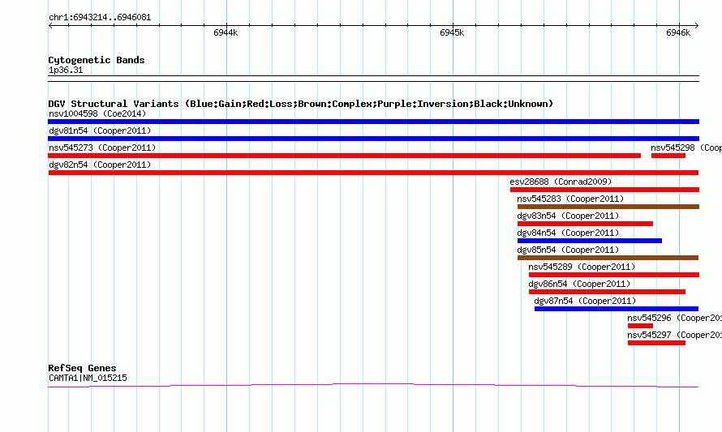722x432 pixels.
Task: Click the 6945k ruler mark
Action: coord(452,32)
